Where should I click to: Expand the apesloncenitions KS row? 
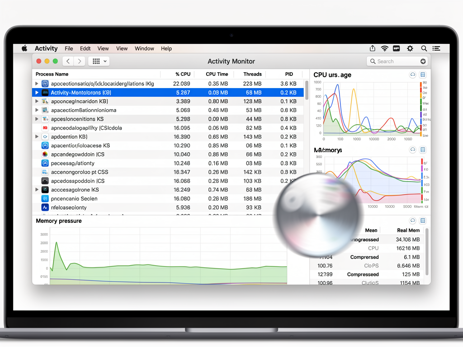(x=37, y=119)
